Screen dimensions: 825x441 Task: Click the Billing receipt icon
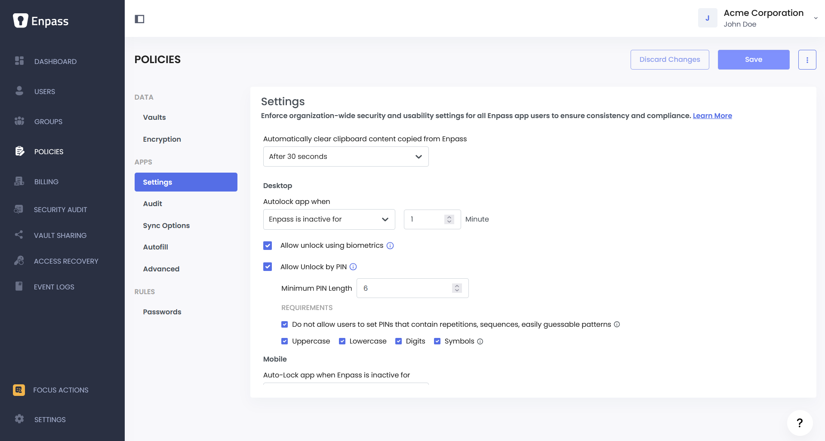[19, 181]
